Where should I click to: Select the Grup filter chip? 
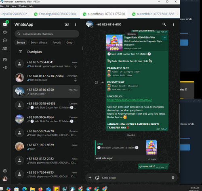pos(69,42)
